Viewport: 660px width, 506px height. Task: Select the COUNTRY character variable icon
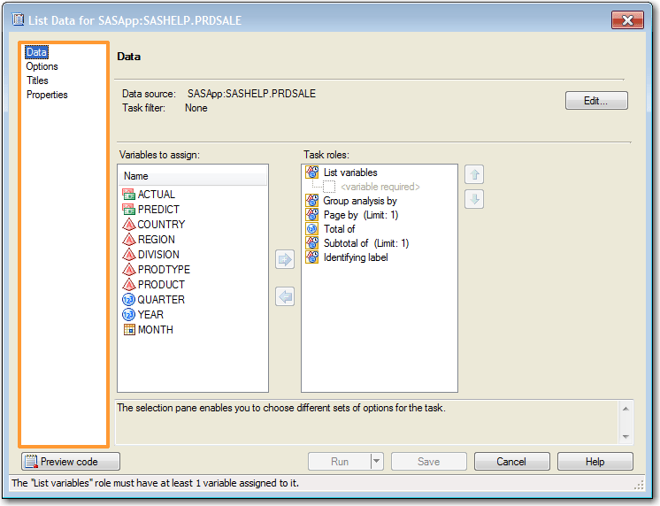[x=129, y=225]
